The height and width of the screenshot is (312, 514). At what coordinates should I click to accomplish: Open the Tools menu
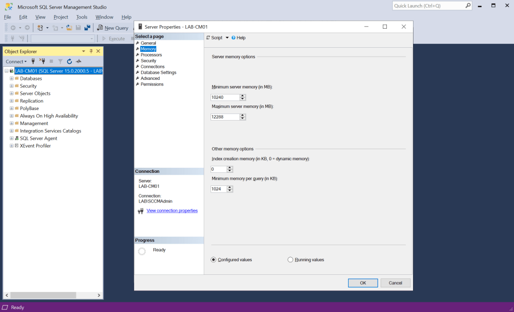[81, 17]
